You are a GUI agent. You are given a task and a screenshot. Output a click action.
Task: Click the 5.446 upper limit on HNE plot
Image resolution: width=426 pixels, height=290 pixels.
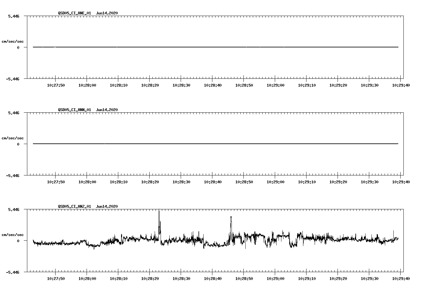pos(14,16)
